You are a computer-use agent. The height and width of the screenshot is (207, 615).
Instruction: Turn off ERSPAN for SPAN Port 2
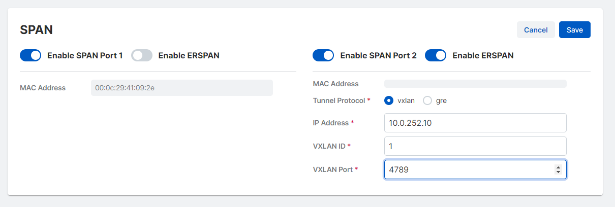[436, 55]
